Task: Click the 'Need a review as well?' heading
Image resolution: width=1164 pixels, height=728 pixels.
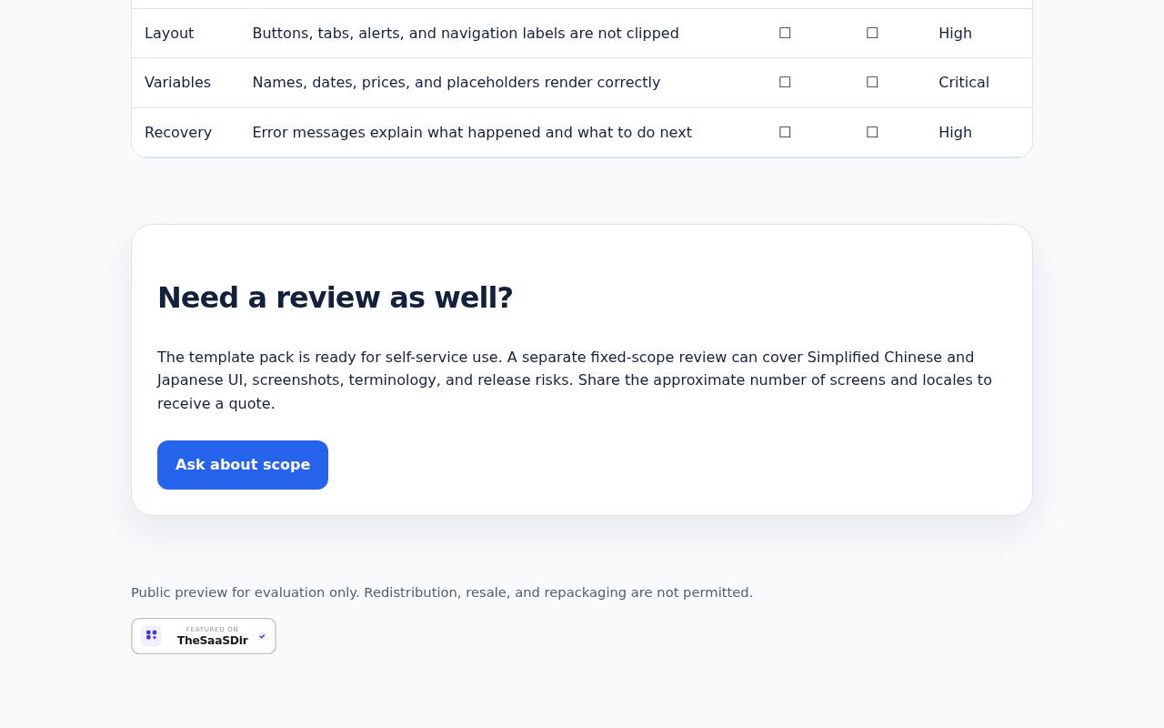Action: tap(336, 298)
